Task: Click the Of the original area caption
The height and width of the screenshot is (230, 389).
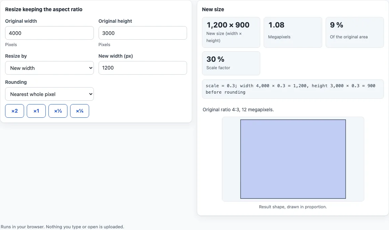Action: click(349, 37)
